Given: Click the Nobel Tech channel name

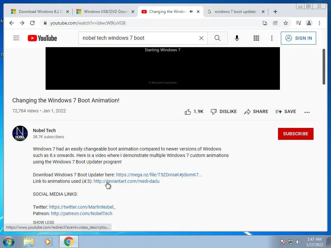Looking at the screenshot, I should click(44, 130).
